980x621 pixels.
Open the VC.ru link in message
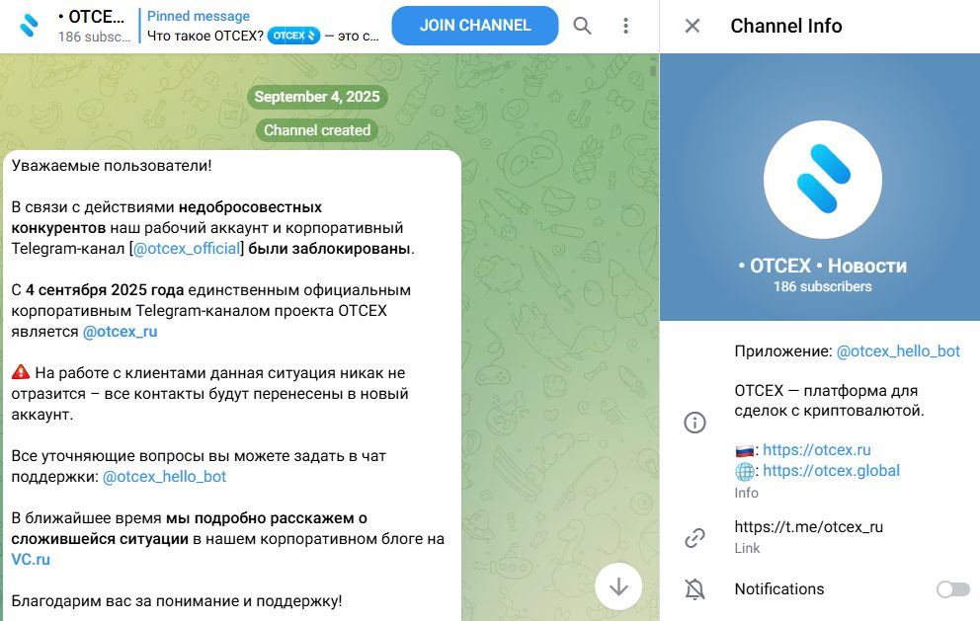point(31,560)
